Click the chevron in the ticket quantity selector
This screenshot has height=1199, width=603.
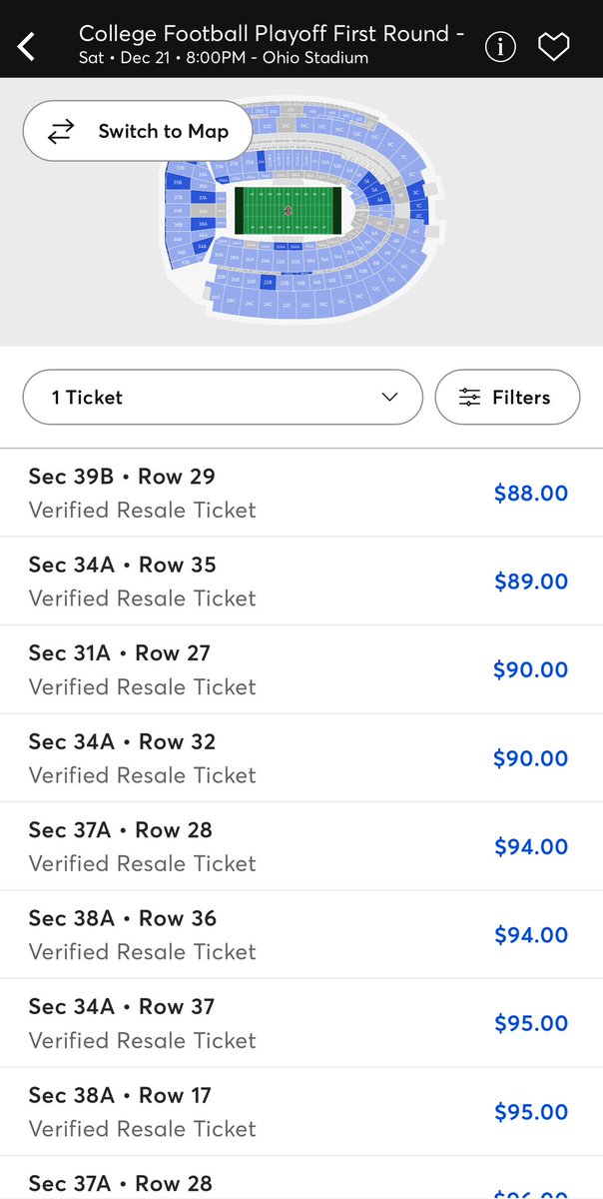(x=389, y=398)
